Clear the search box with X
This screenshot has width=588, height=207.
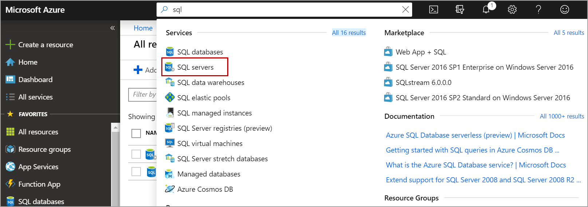[405, 10]
